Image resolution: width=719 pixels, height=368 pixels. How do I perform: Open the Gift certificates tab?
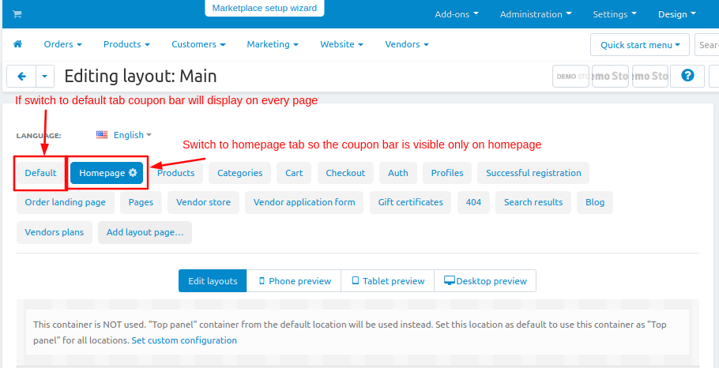[x=410, y=203]
